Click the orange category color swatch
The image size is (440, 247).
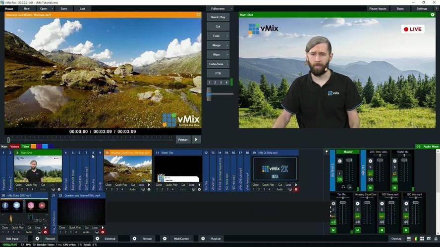click(x=33, y=146)
